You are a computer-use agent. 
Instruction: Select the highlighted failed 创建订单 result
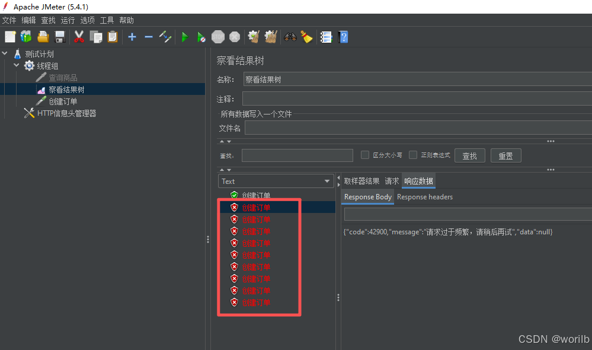(256, 208)
